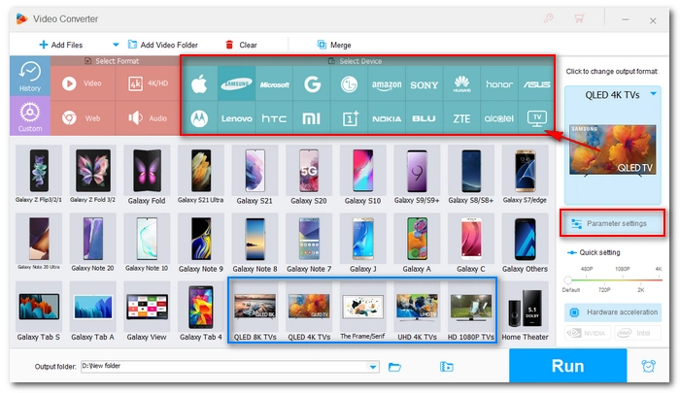
Task: Toggle Intel acceleration option
Action: click(x=637, y=333)
